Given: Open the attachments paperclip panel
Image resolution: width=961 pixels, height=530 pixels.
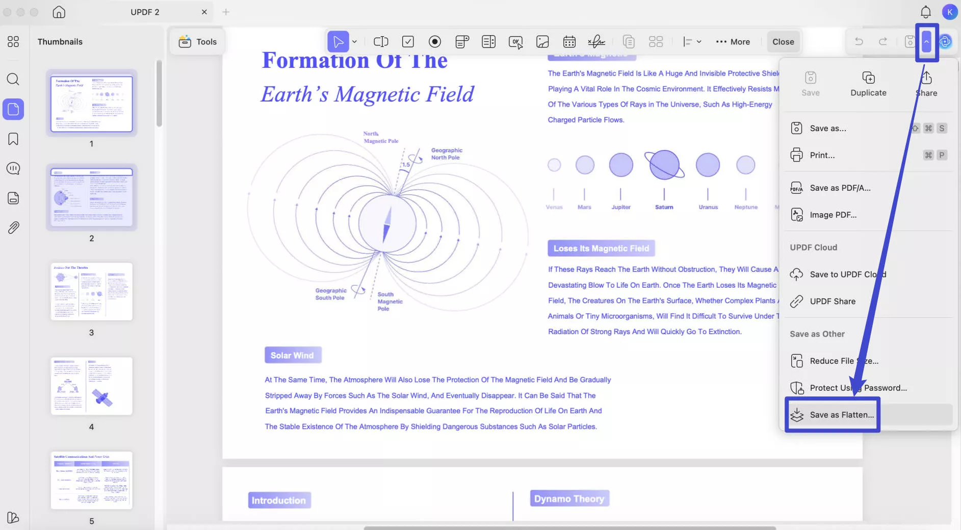Looking at the screenshot, I should 13,228.
